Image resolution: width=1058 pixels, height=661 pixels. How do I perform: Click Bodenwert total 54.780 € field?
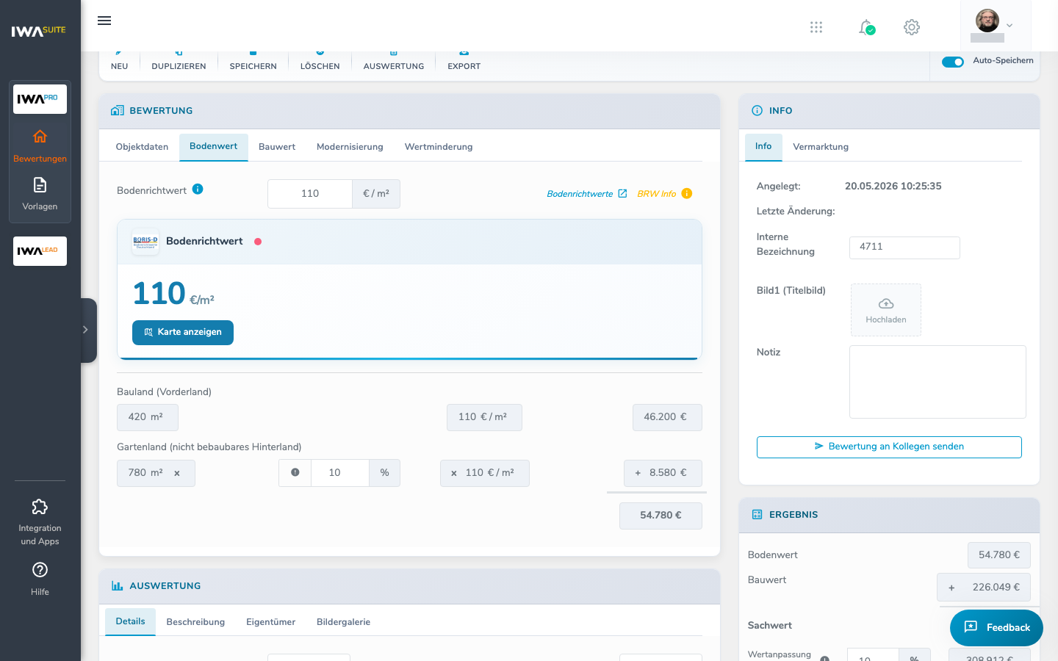[661, 516]
